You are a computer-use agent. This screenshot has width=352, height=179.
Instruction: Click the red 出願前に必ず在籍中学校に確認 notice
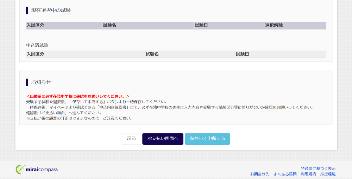tap(78, 96)
